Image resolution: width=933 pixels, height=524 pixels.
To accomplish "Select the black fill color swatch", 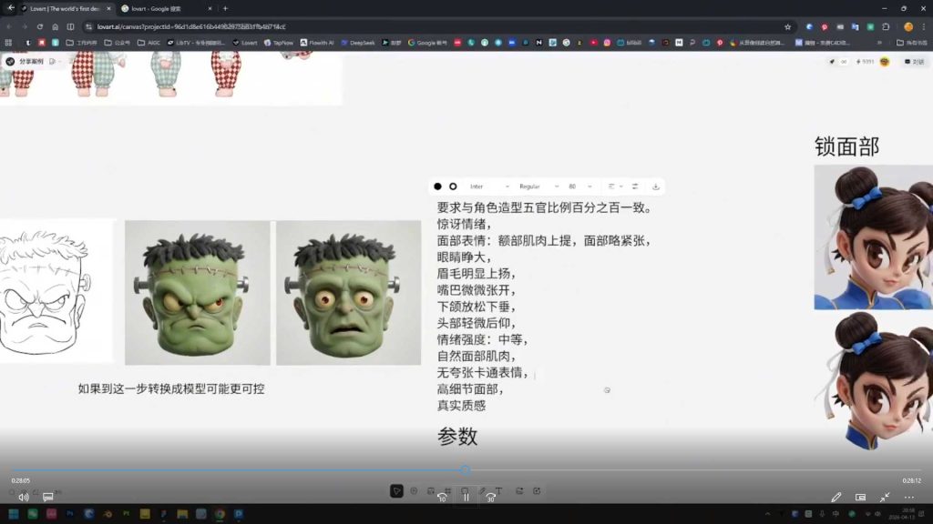I will tap(437, 186).
